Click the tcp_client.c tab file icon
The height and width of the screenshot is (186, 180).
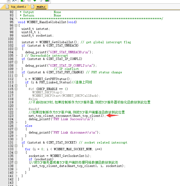pyautogui.click(x=7, y=7)
